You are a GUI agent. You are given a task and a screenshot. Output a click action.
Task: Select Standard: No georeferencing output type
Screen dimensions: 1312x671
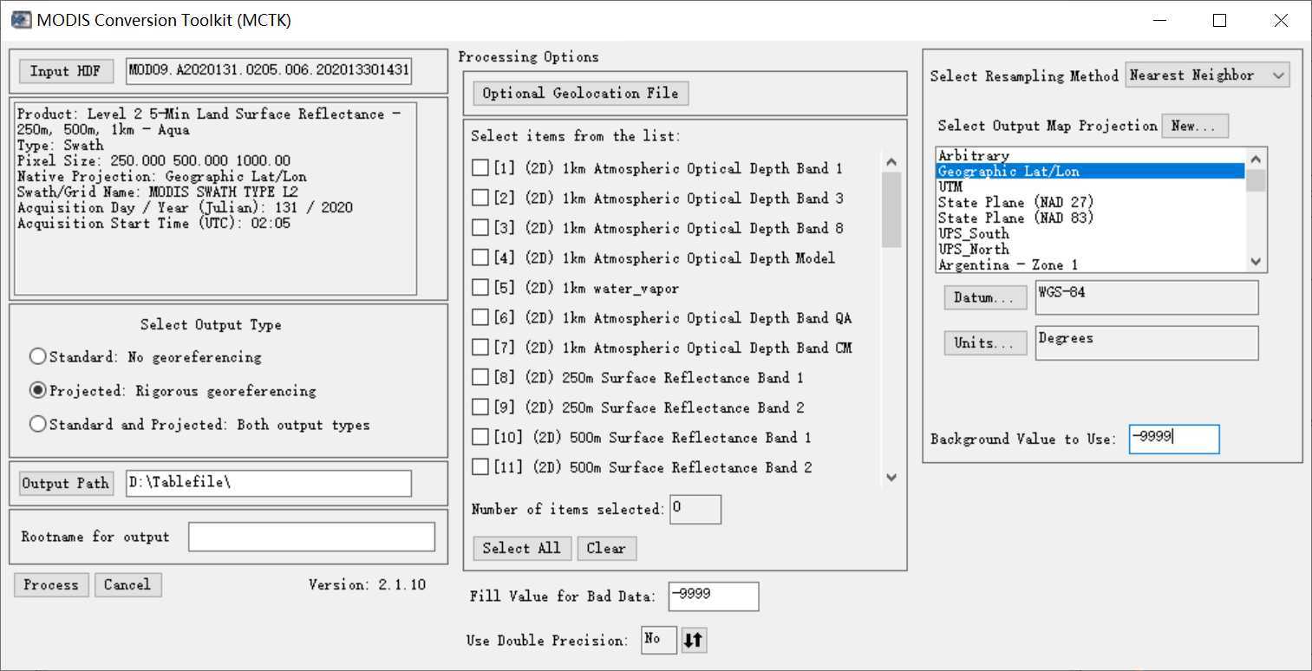(38, 356)
